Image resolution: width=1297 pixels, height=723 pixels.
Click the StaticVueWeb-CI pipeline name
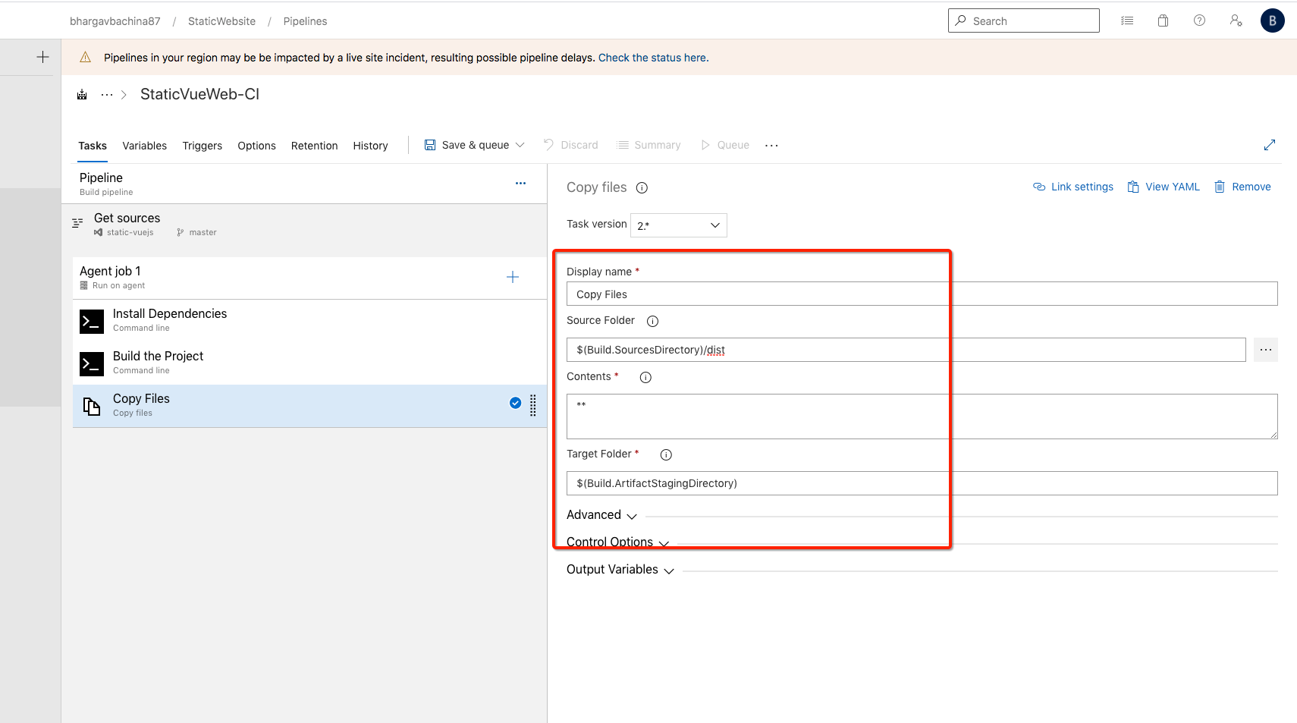199,94
